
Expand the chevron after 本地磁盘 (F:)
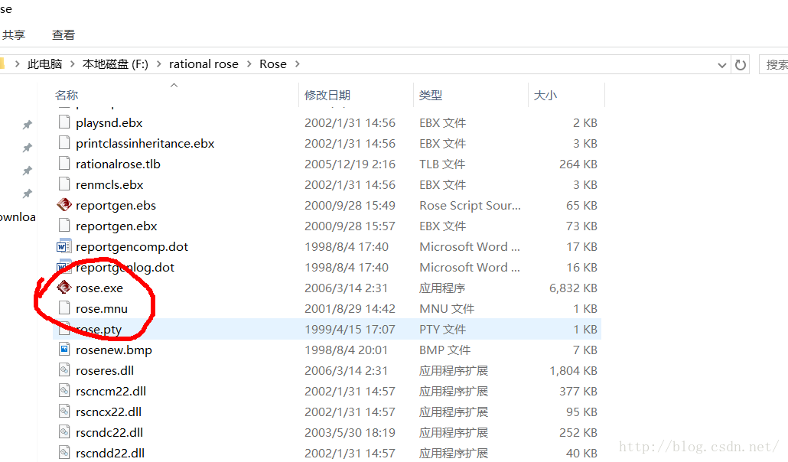[x=159, y=63]
